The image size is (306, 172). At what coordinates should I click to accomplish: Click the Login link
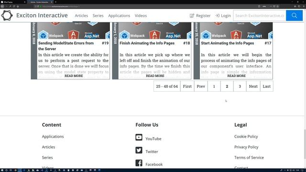pyautogui.click(x=223, y=16)
